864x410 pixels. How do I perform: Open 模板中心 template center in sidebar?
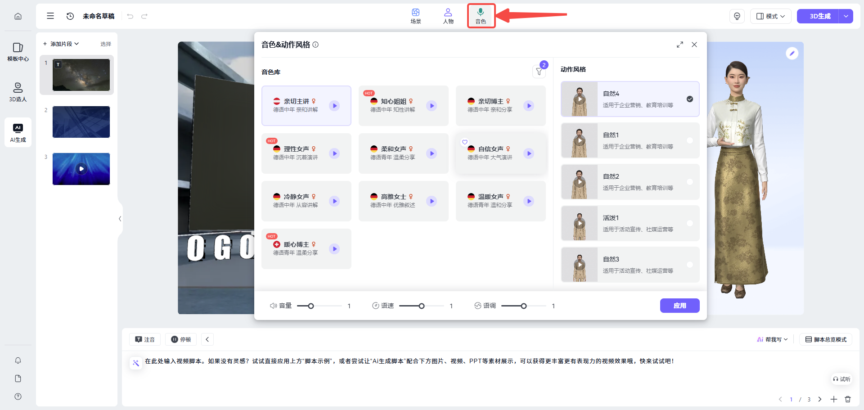pos(18,52)
